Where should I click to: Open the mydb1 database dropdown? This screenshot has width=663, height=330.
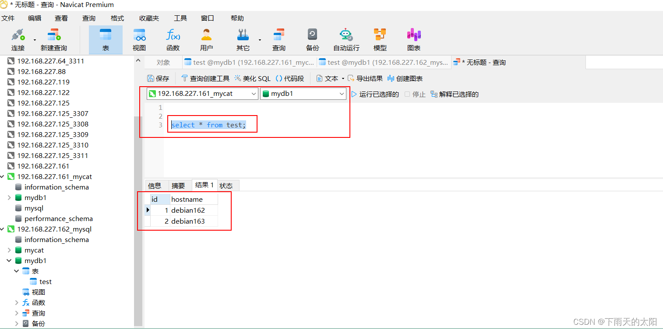click(303, 94)
